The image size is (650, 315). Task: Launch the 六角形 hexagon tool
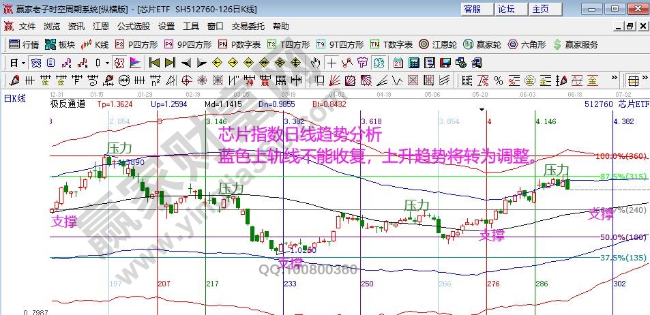(x=526, y=44)
